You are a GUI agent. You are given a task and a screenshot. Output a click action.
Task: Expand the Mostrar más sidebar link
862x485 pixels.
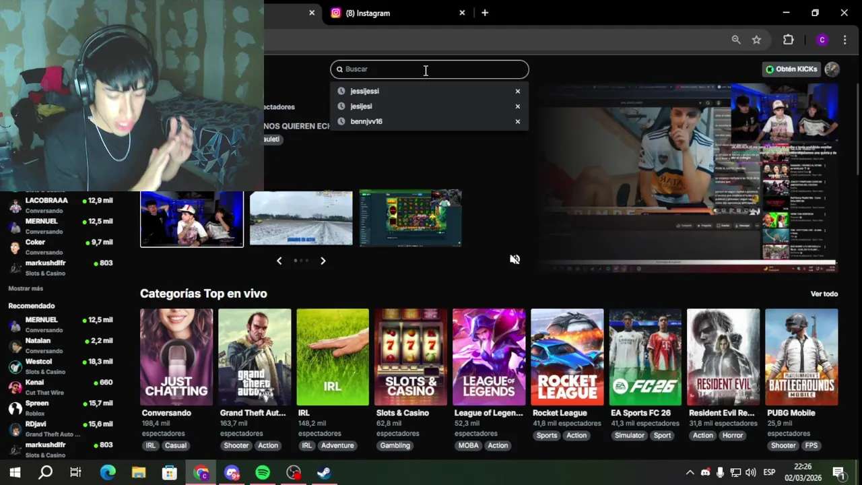coord(26,288)
